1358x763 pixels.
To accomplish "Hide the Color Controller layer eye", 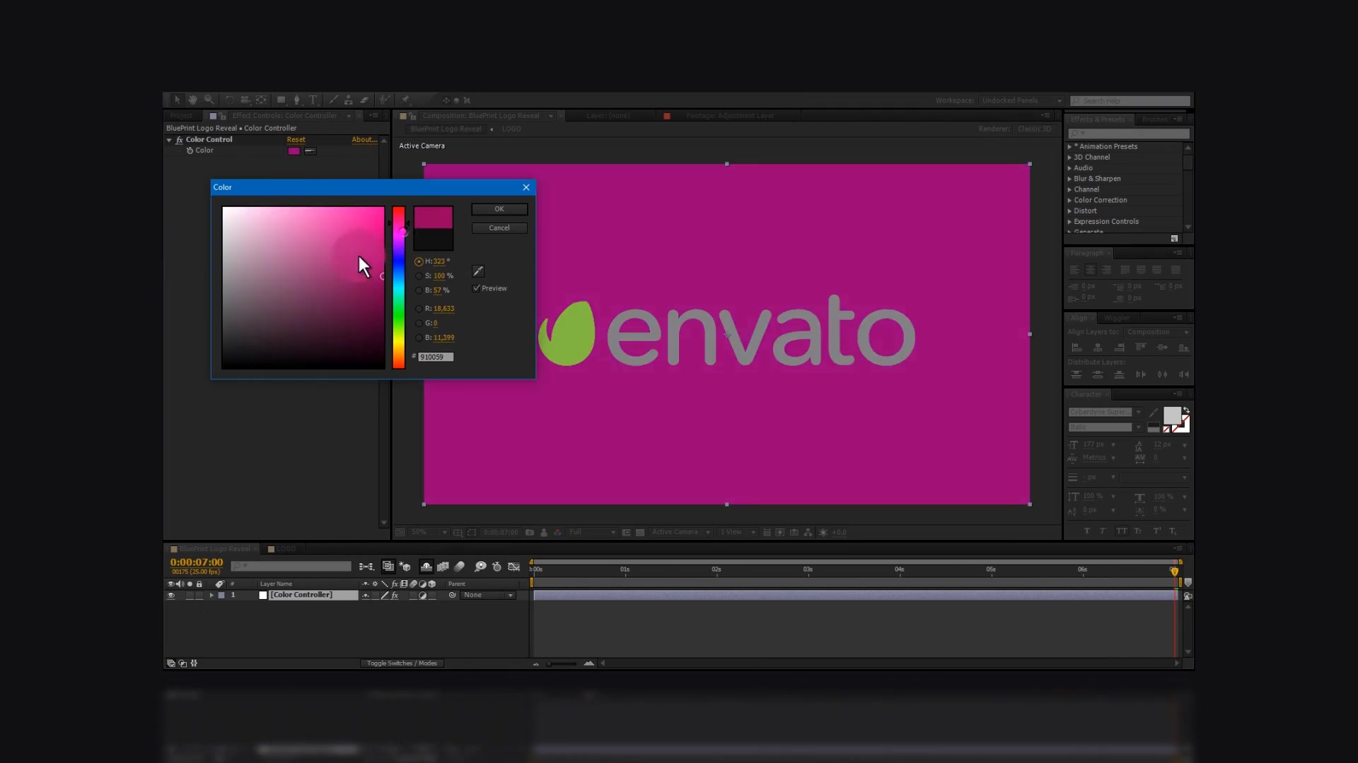I will click(x=170, y=596).
